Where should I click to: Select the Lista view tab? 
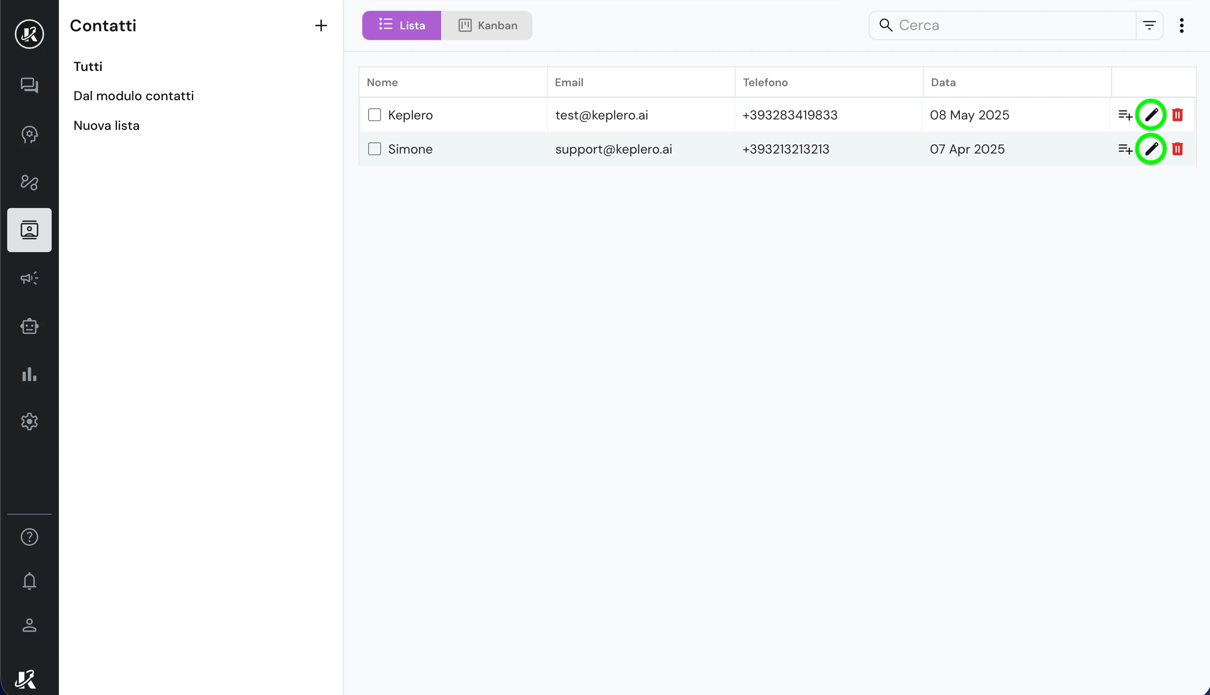coord(401,25)
